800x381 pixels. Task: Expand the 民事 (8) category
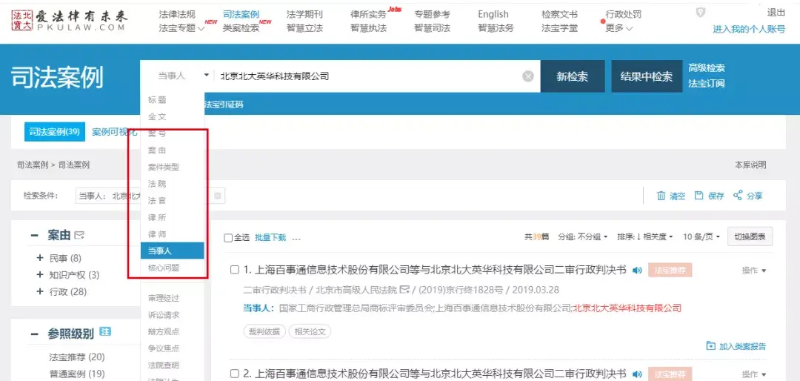(x=40, y=258)
